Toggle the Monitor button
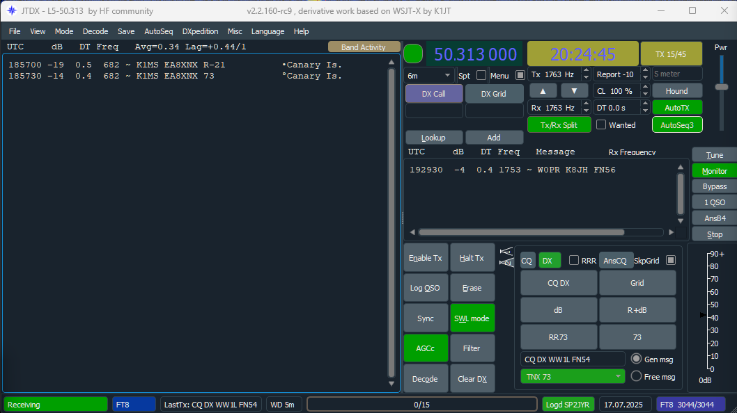This screenshot has width=737, height=413. pos(715,171)
